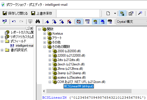Expand 2000 (u2l2000.dll) node
The image size is (147, 100).
click(50, 51)
